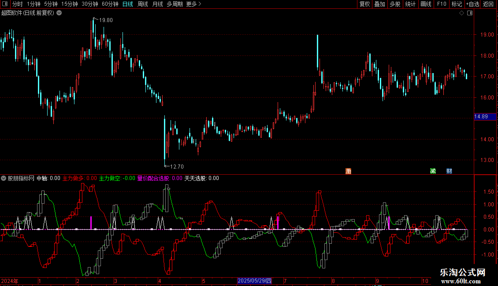Click the 标记 mark button
Screen dimensions: 498x286
point(457,4)
